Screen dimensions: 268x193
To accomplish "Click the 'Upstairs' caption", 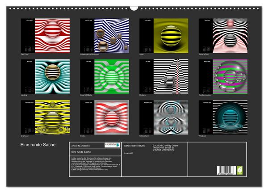I will (142, 95).
